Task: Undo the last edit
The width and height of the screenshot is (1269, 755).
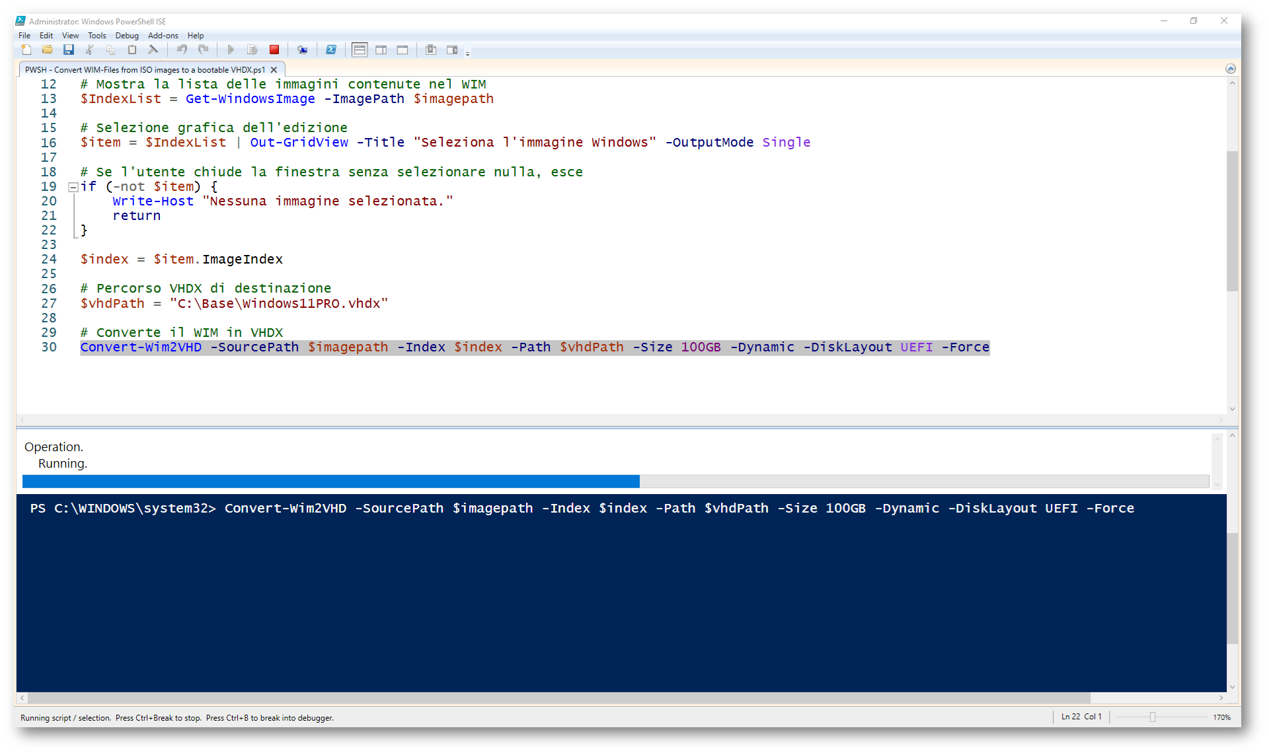Action: [182, 50]
